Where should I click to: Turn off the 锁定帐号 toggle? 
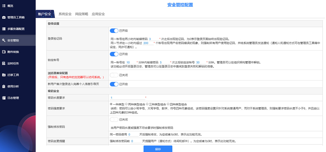click(114, 54)
